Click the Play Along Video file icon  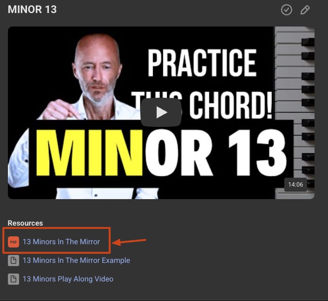13,279
